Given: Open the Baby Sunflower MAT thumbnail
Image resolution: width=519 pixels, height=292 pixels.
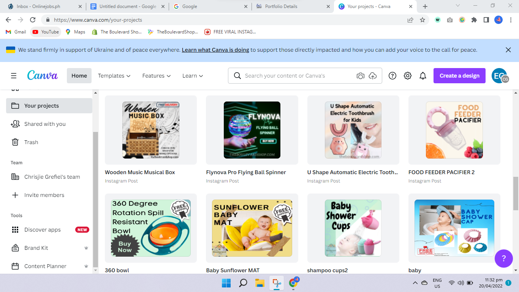Looking at the screenshot, I should [x=252, y=228].
